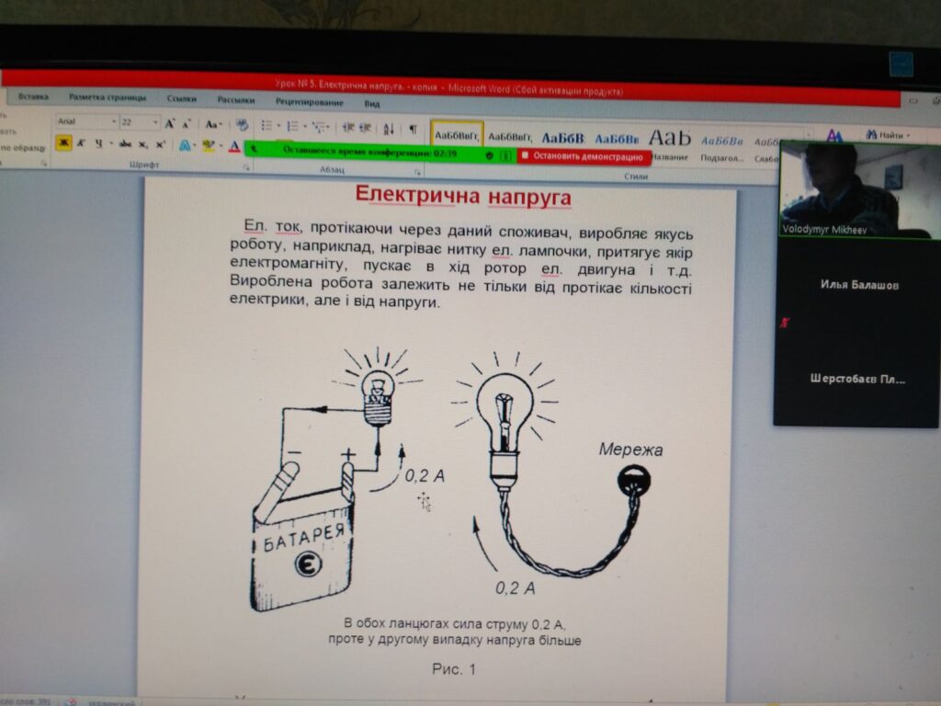Apply the blue АаБбВв Heading 2 style
The image size is (941, 706).
coord(617,140)
